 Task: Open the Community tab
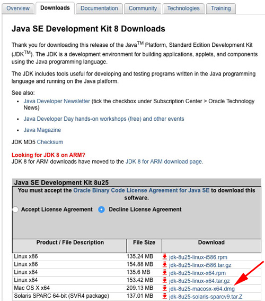coord(143,9)
